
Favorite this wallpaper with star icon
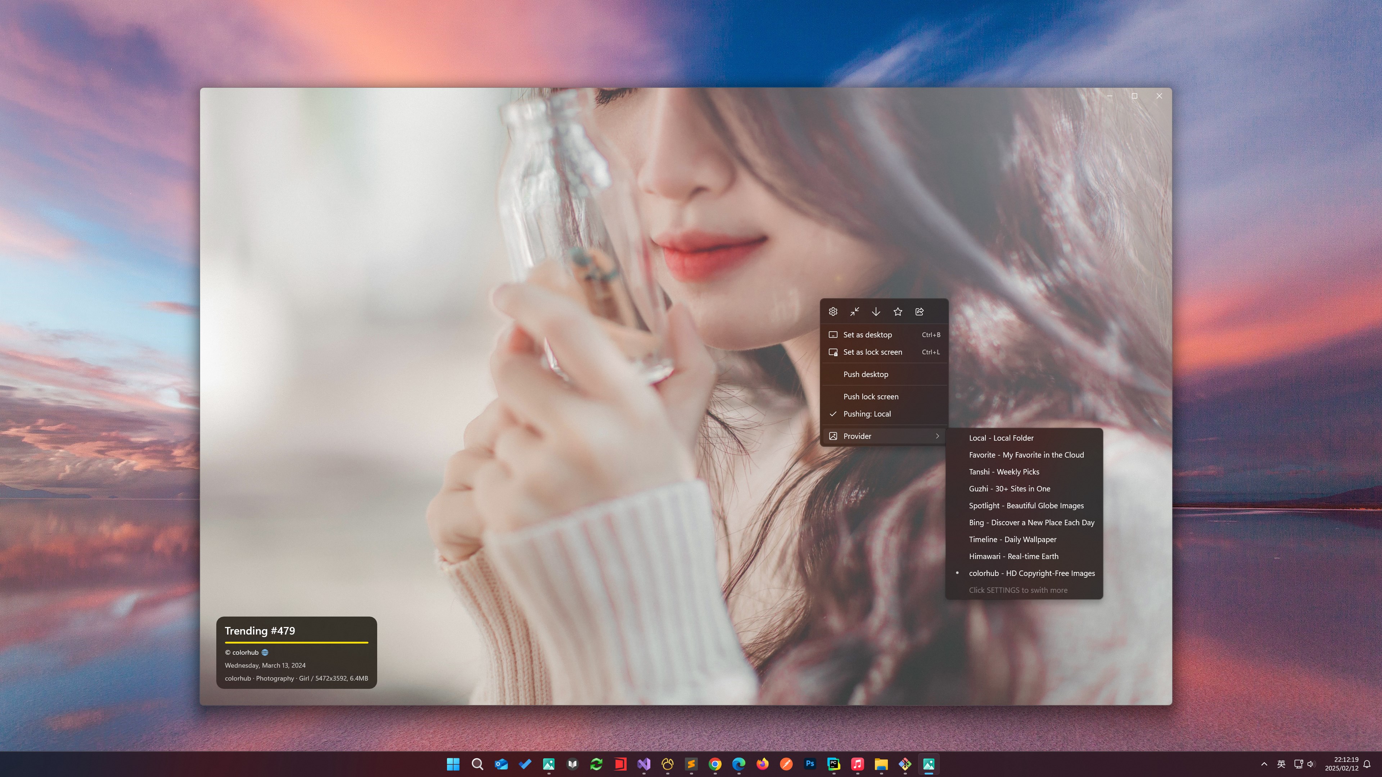pos(898,312)
